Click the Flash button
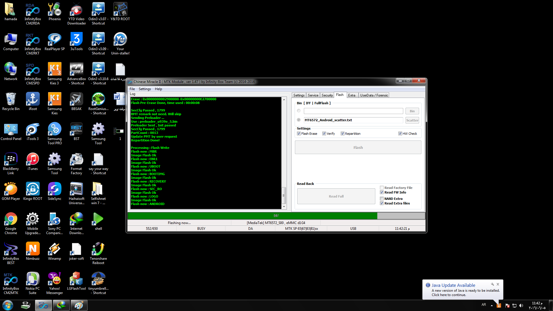Screen dimensions: 553x311 358,147
